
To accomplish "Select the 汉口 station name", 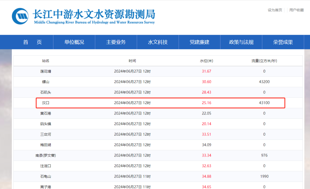I will point(46,103).
